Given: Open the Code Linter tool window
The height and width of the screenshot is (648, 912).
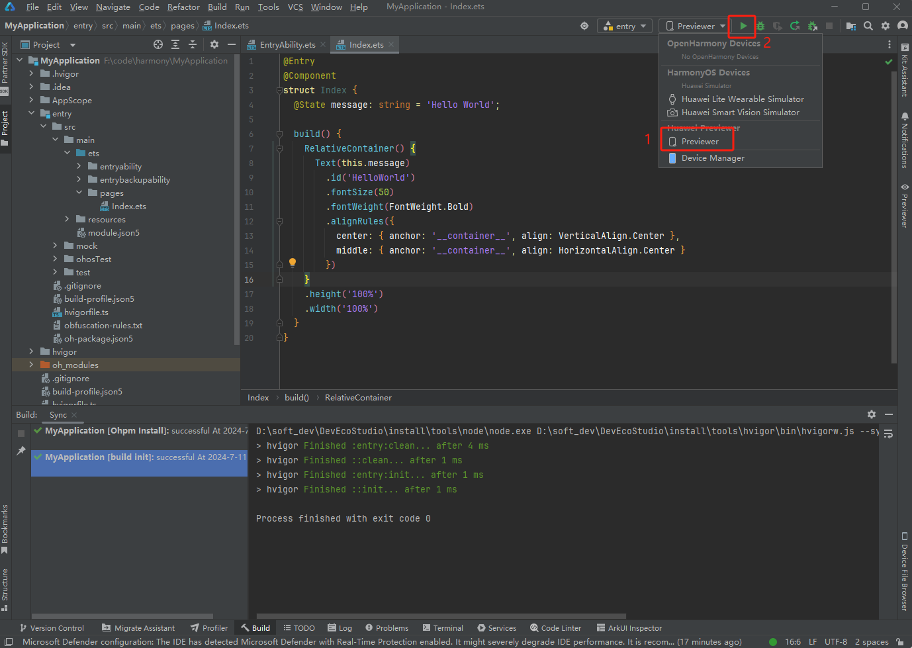Looking at the screenshot, I should point(555,628).
